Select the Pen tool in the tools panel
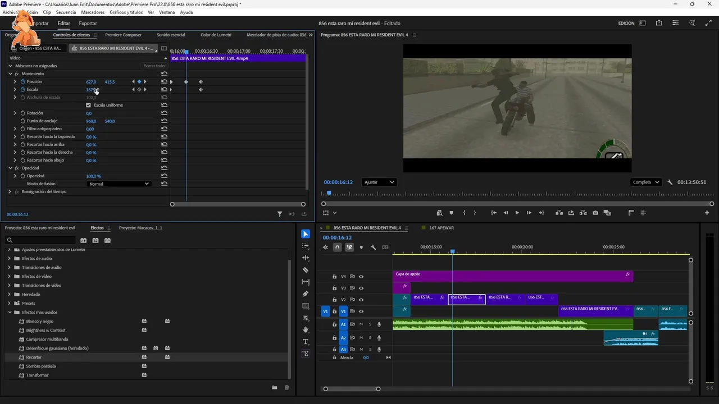The width and height of the screenshot is (719, 404). coord(306,293)
